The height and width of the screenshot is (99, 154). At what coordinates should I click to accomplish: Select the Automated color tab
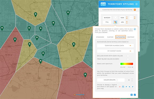click(x=121, y=37)
